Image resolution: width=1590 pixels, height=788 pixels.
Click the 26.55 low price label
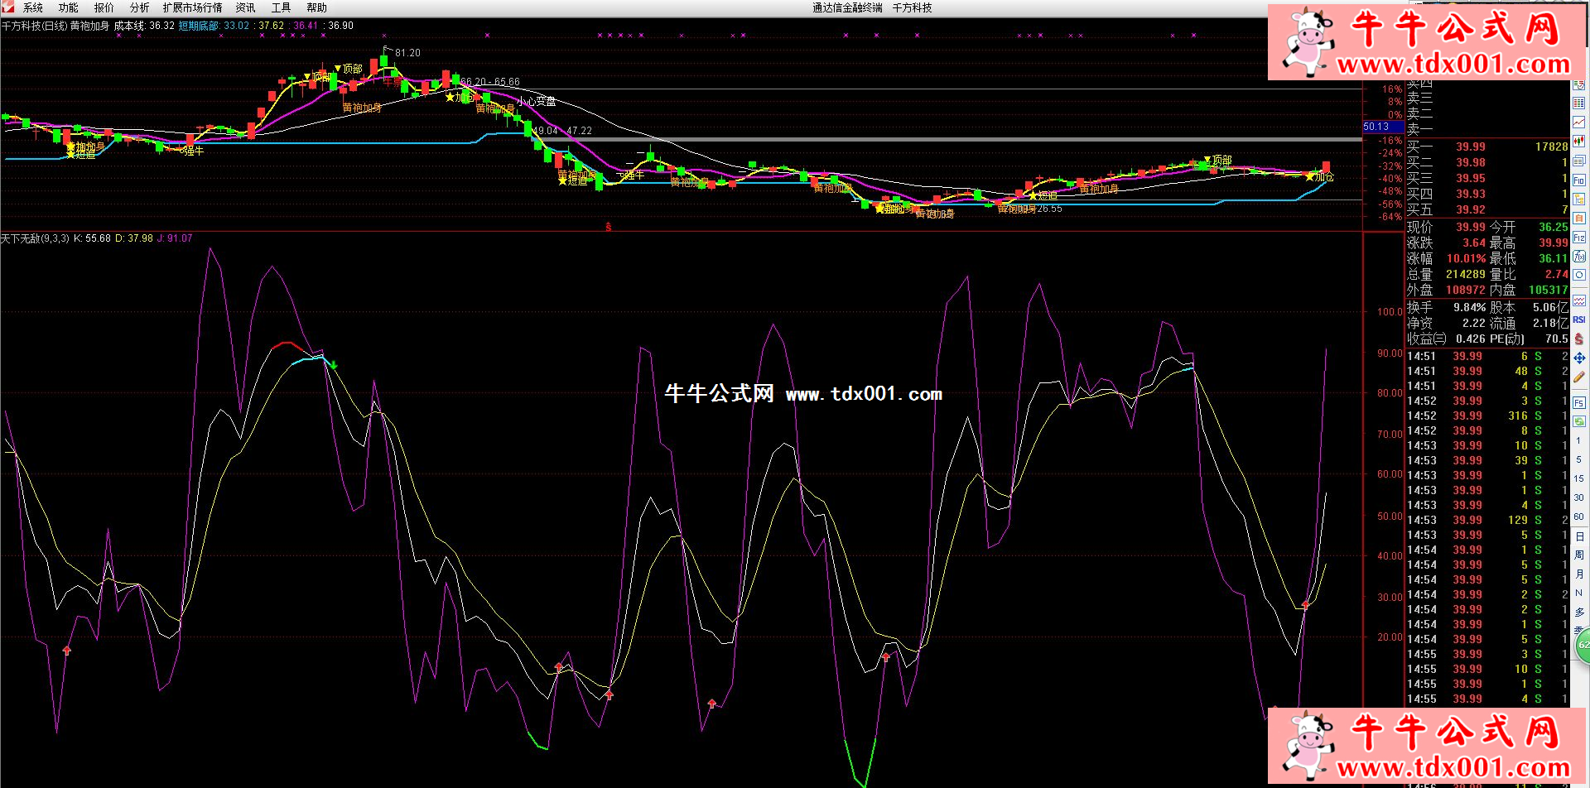tap(1049, 209)
